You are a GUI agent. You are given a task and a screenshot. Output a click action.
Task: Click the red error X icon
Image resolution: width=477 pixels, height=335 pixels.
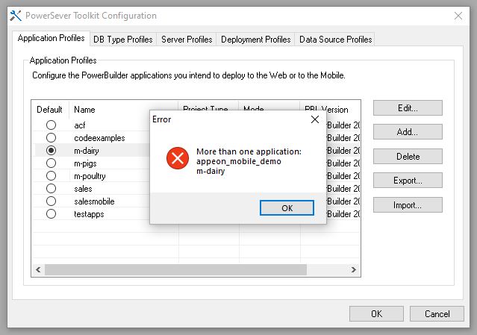(177, 157)
